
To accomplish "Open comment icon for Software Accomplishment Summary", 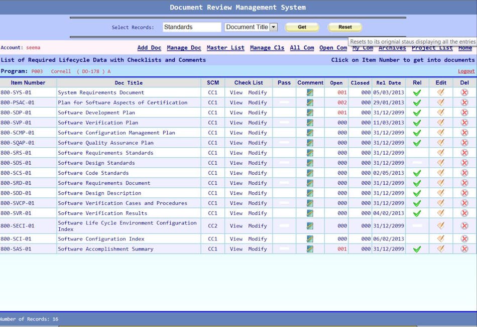I will 310,249.
